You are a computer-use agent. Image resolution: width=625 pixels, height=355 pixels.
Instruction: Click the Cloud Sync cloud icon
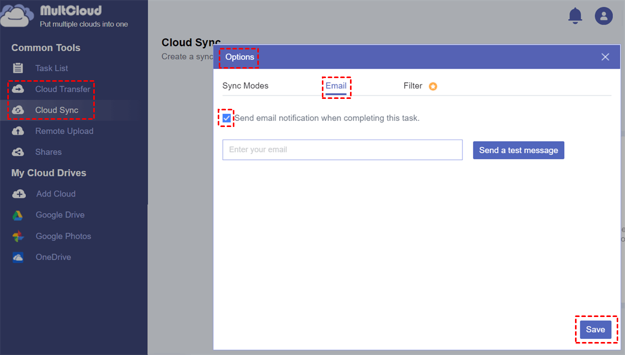18,110
